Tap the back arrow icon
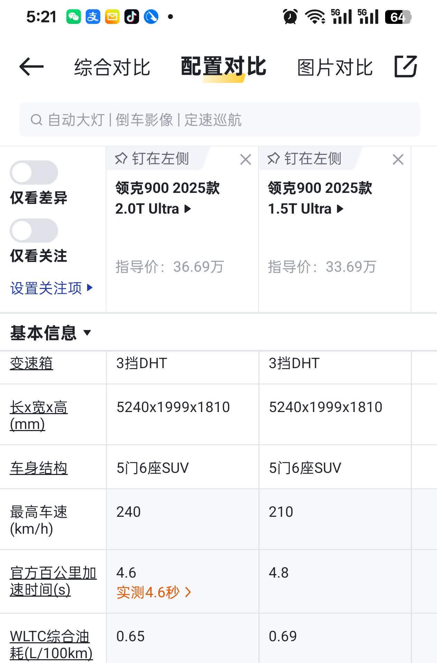 click(x=31, y=67)
